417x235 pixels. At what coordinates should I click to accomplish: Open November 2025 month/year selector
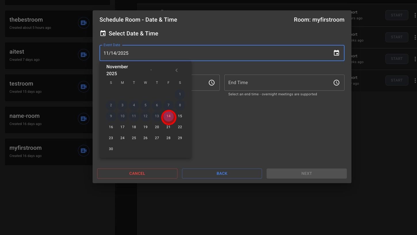coord(117,70)
